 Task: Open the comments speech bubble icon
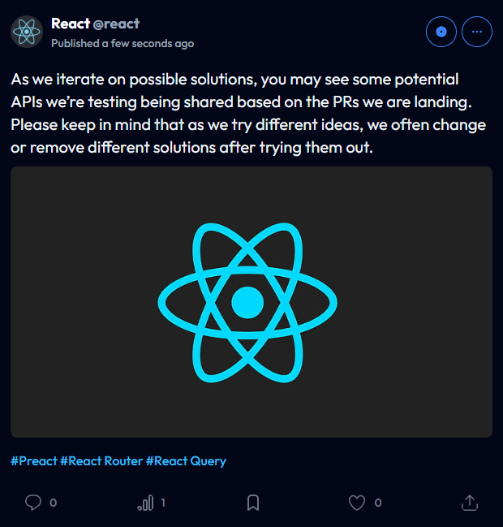click(x=33, y=503)
